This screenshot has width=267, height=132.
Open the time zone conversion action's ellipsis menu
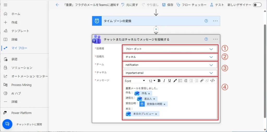[215, 21]
